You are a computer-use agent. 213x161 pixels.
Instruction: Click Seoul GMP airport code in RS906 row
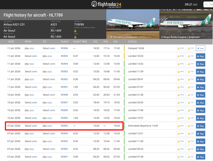[52, 48]
